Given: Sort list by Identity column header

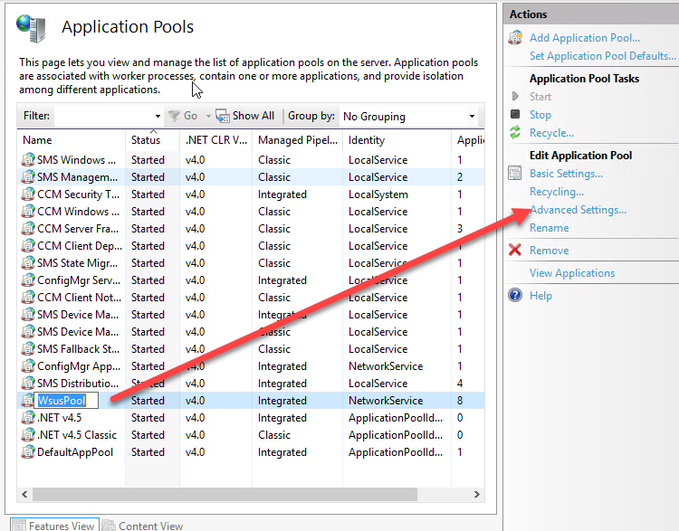Looking at the screenshot, I should [x=367, y=140].
